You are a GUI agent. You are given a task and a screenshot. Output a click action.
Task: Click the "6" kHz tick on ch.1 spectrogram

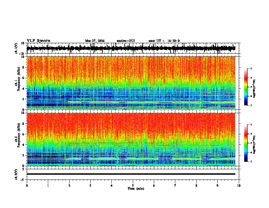[x=23, y=78]
